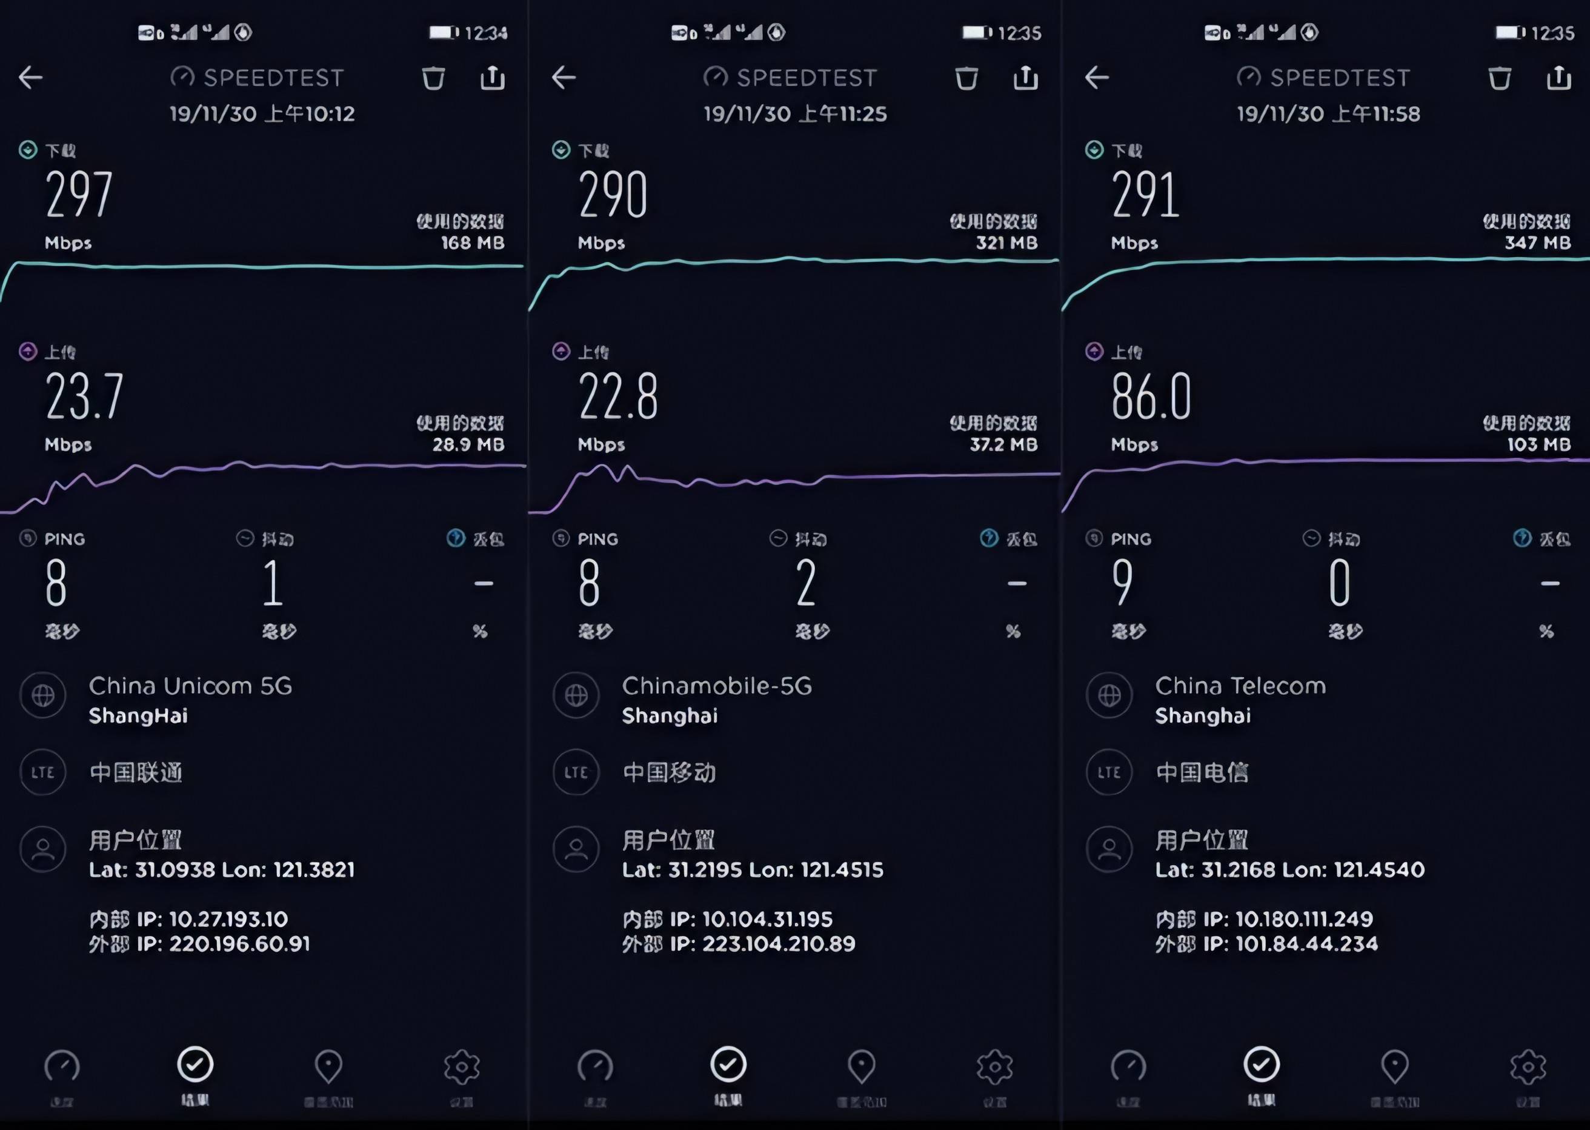Click the external IP address on second result
Image resolution: width=1590 pixels, height=1130 pixels.
pyautogui.click(x=748, y=944)
